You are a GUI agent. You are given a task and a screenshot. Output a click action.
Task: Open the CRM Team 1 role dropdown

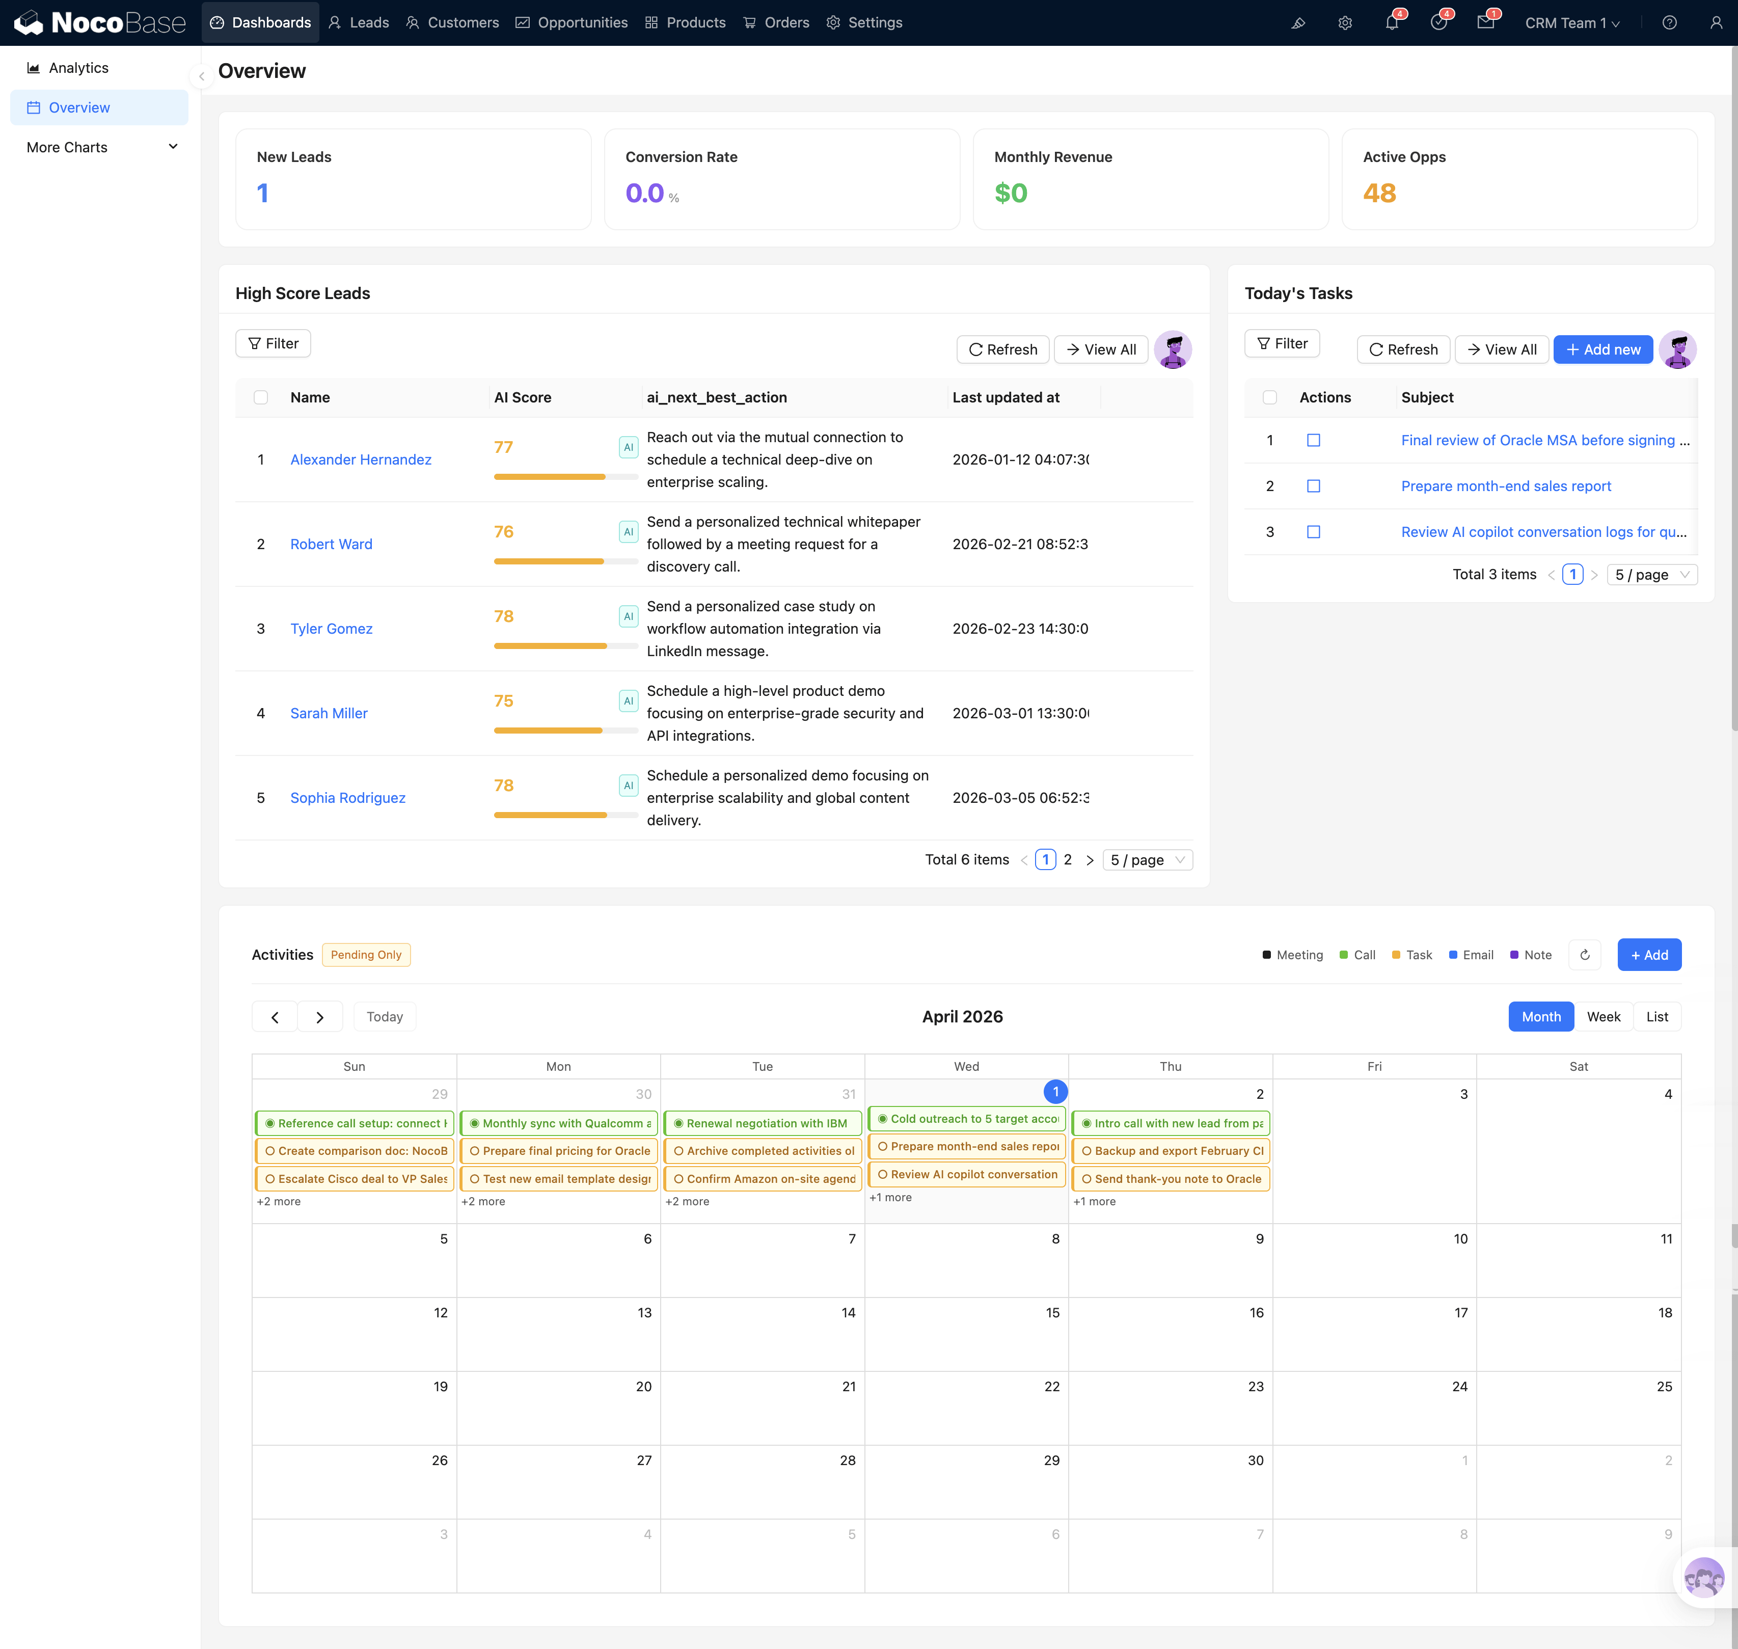click(1572, 23)
